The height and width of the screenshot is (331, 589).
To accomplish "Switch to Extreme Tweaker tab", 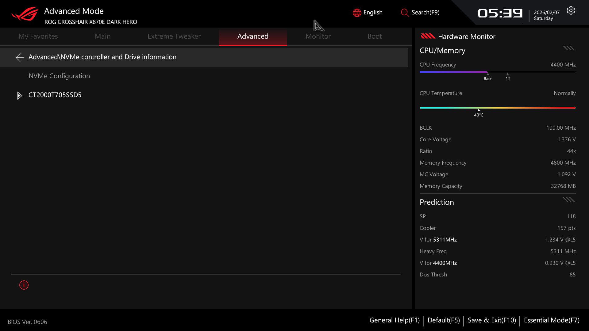I will click(174, 36).
